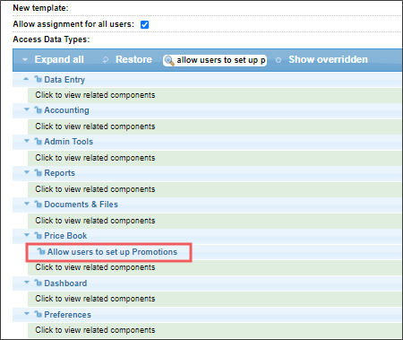
Task: Click related components link under Documents & Files
Action: [95, 221]
